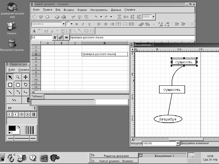This screenshot has width=219, height=164.
Task: Choose the zigzag line tool
Action: 26,92
